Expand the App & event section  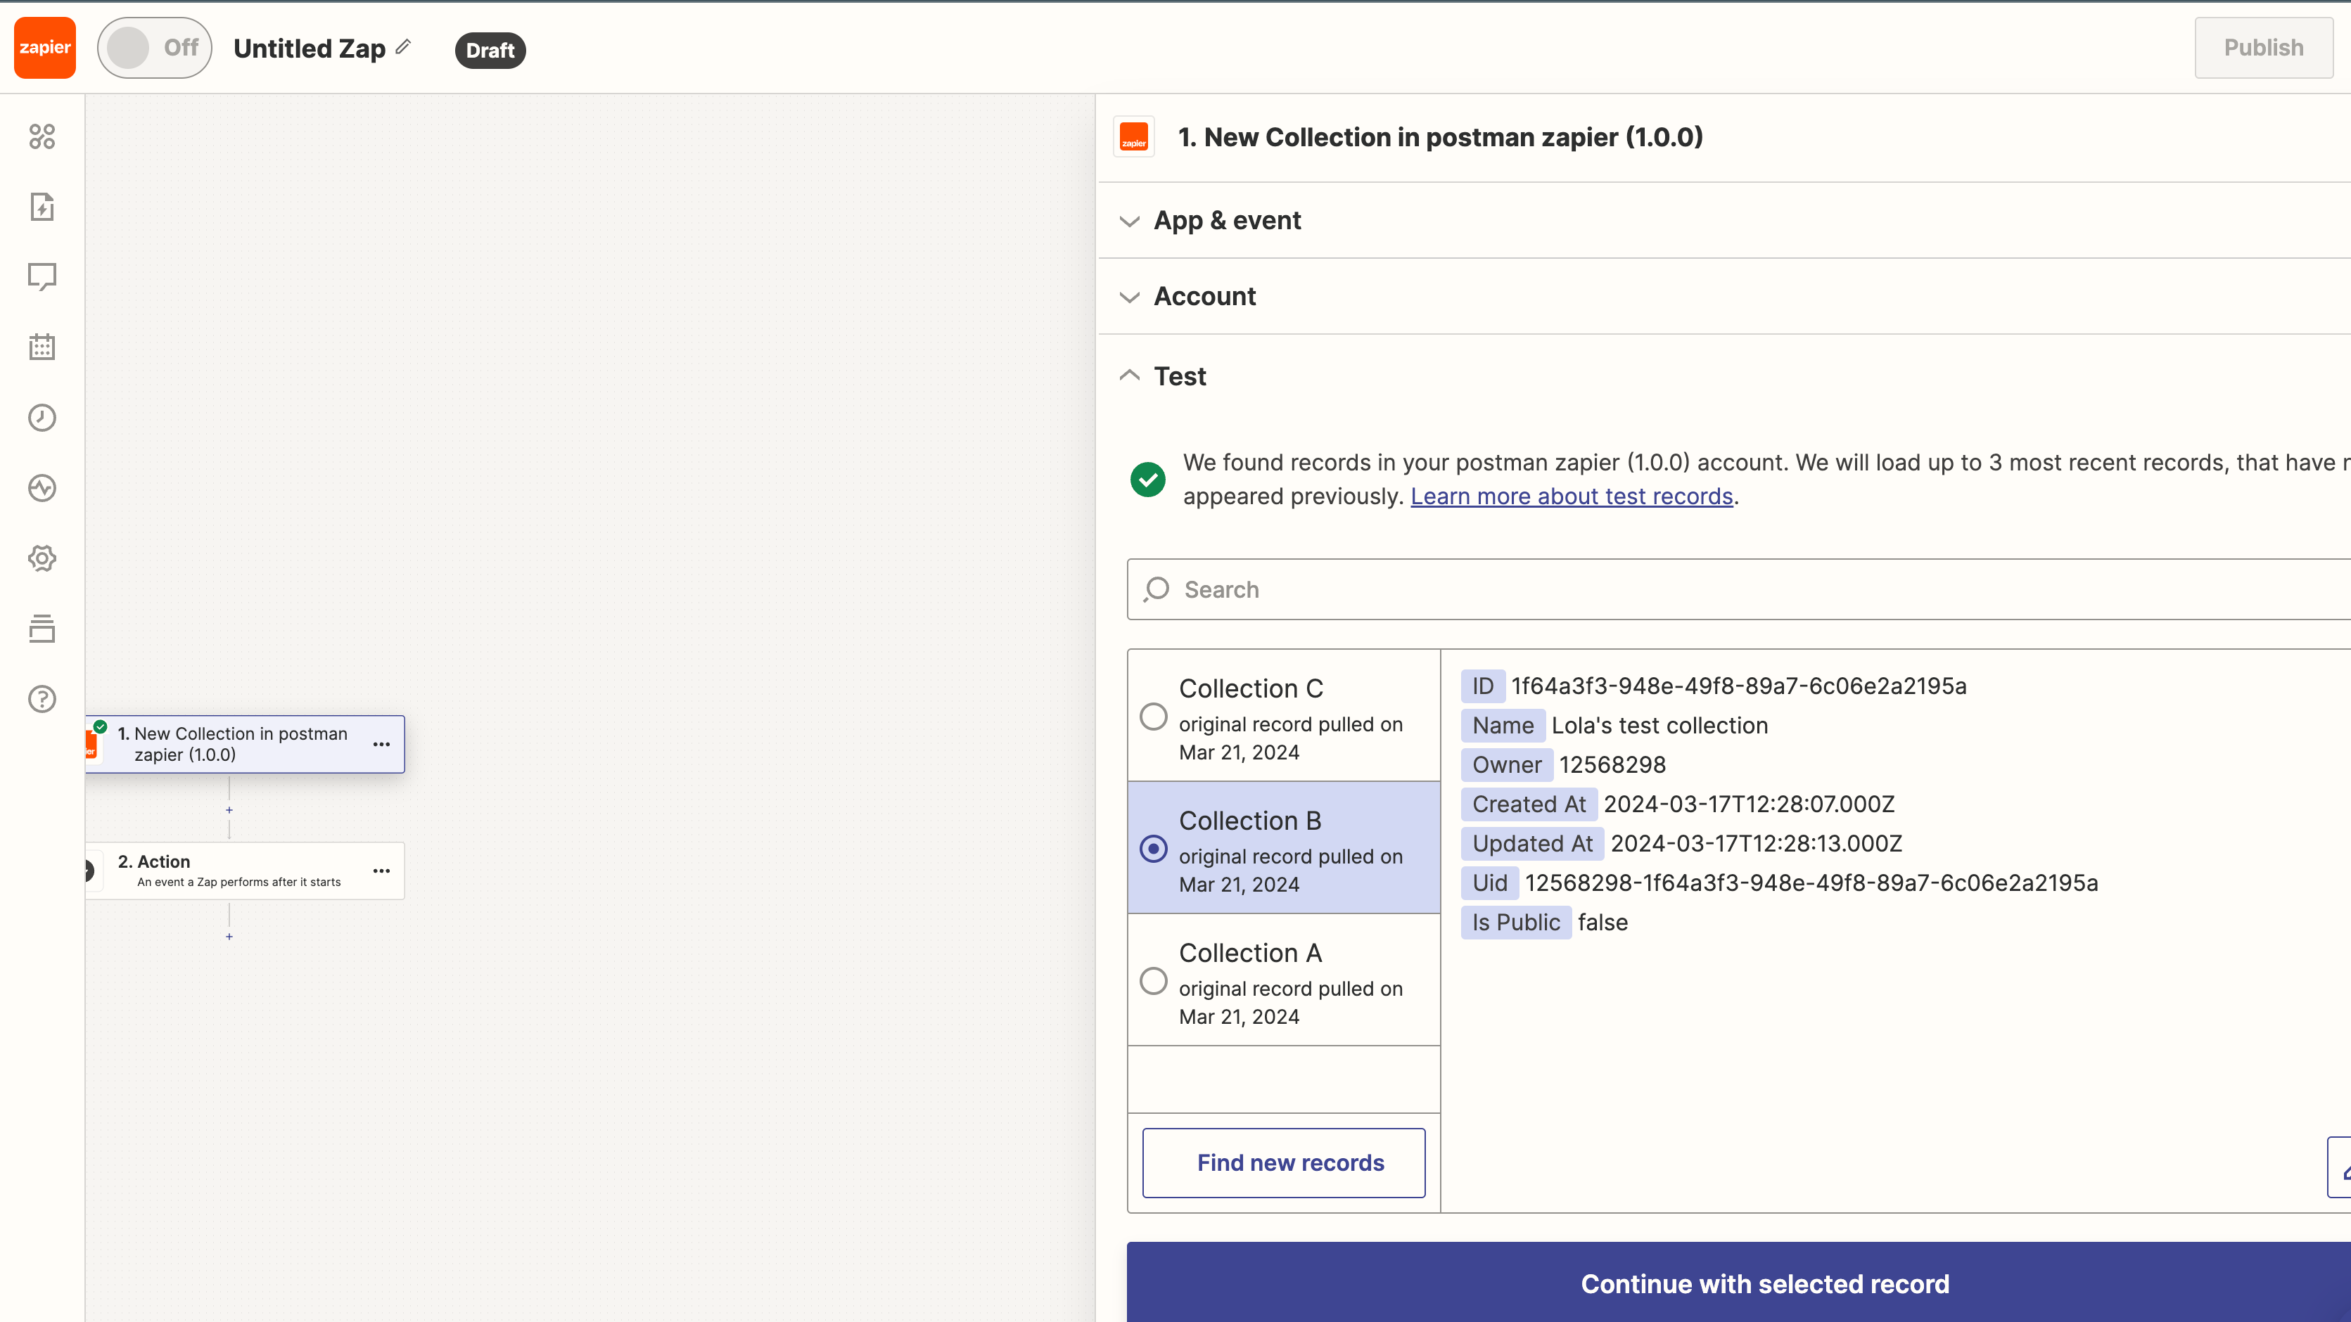pos(1227,221)
